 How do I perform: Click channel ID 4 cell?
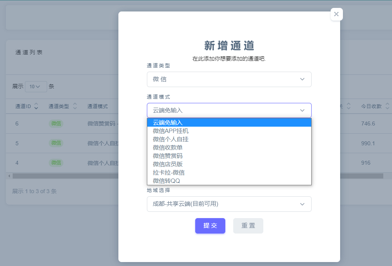coord(17,163)
